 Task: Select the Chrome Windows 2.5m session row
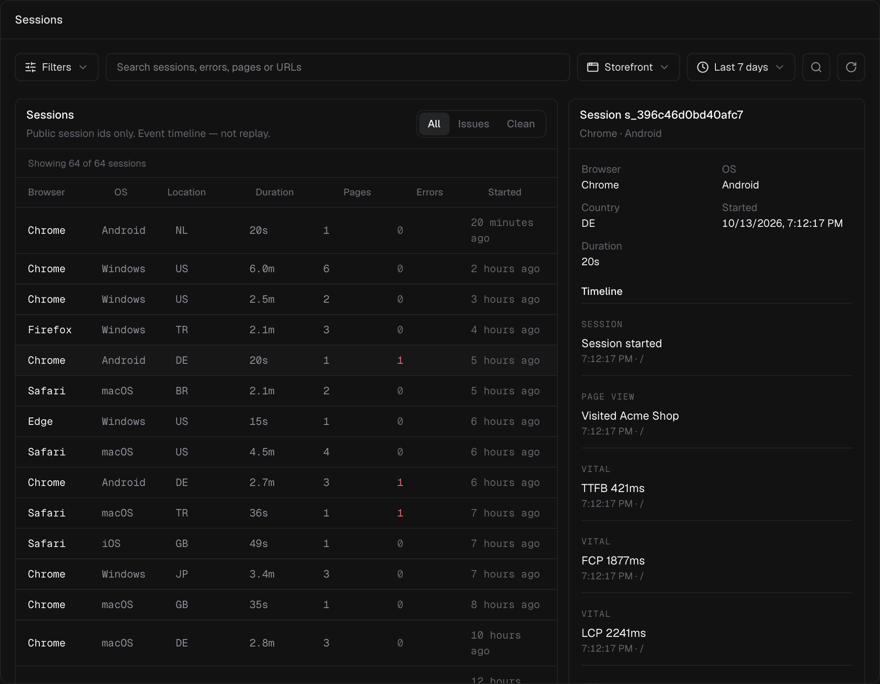[x=286, y=299]
